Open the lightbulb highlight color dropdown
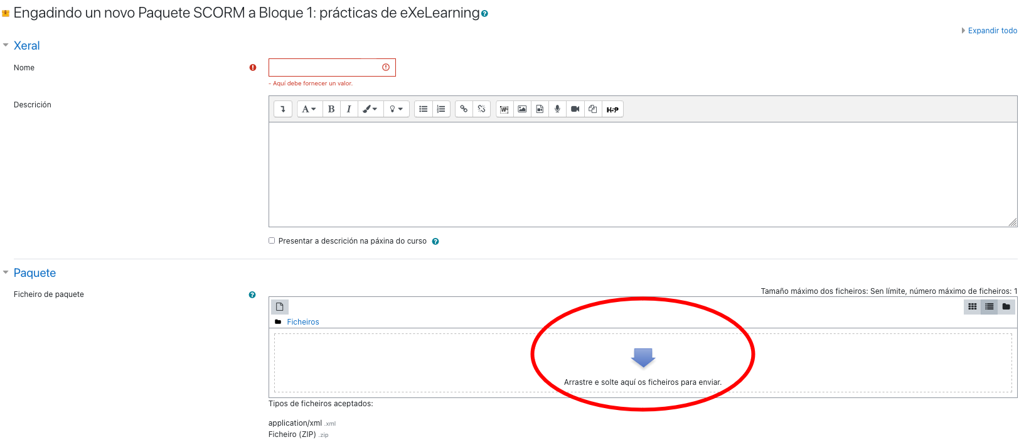 (x=397, y=109)
